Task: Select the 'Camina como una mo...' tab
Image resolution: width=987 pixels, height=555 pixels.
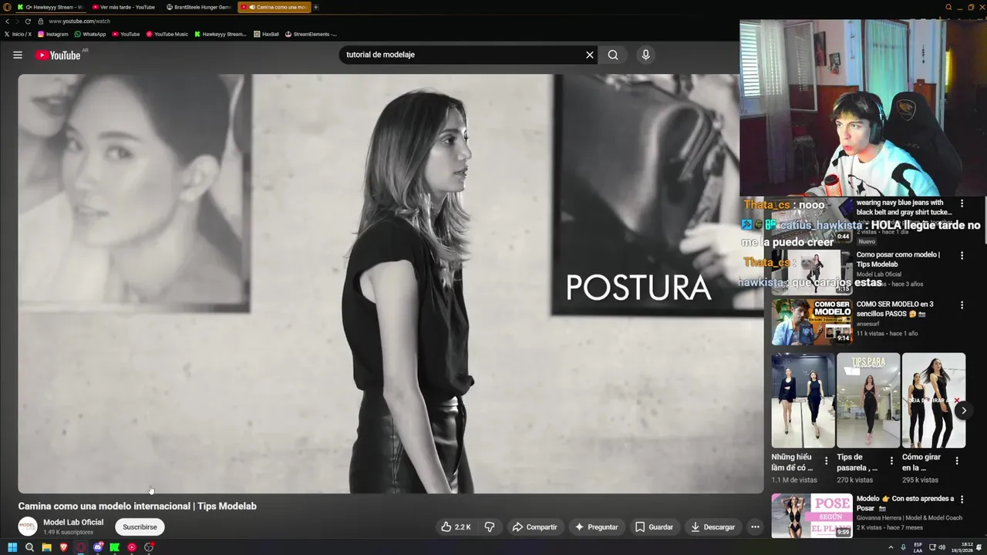Action: [274, 7]
